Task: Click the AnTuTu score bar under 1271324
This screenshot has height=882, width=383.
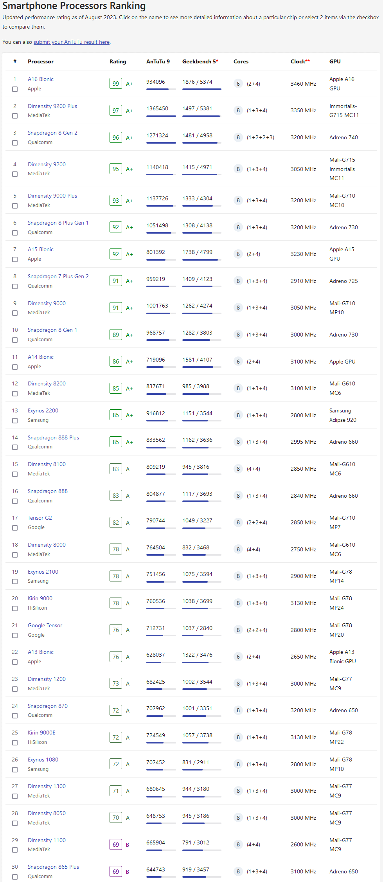Action: tap(161, 143)
